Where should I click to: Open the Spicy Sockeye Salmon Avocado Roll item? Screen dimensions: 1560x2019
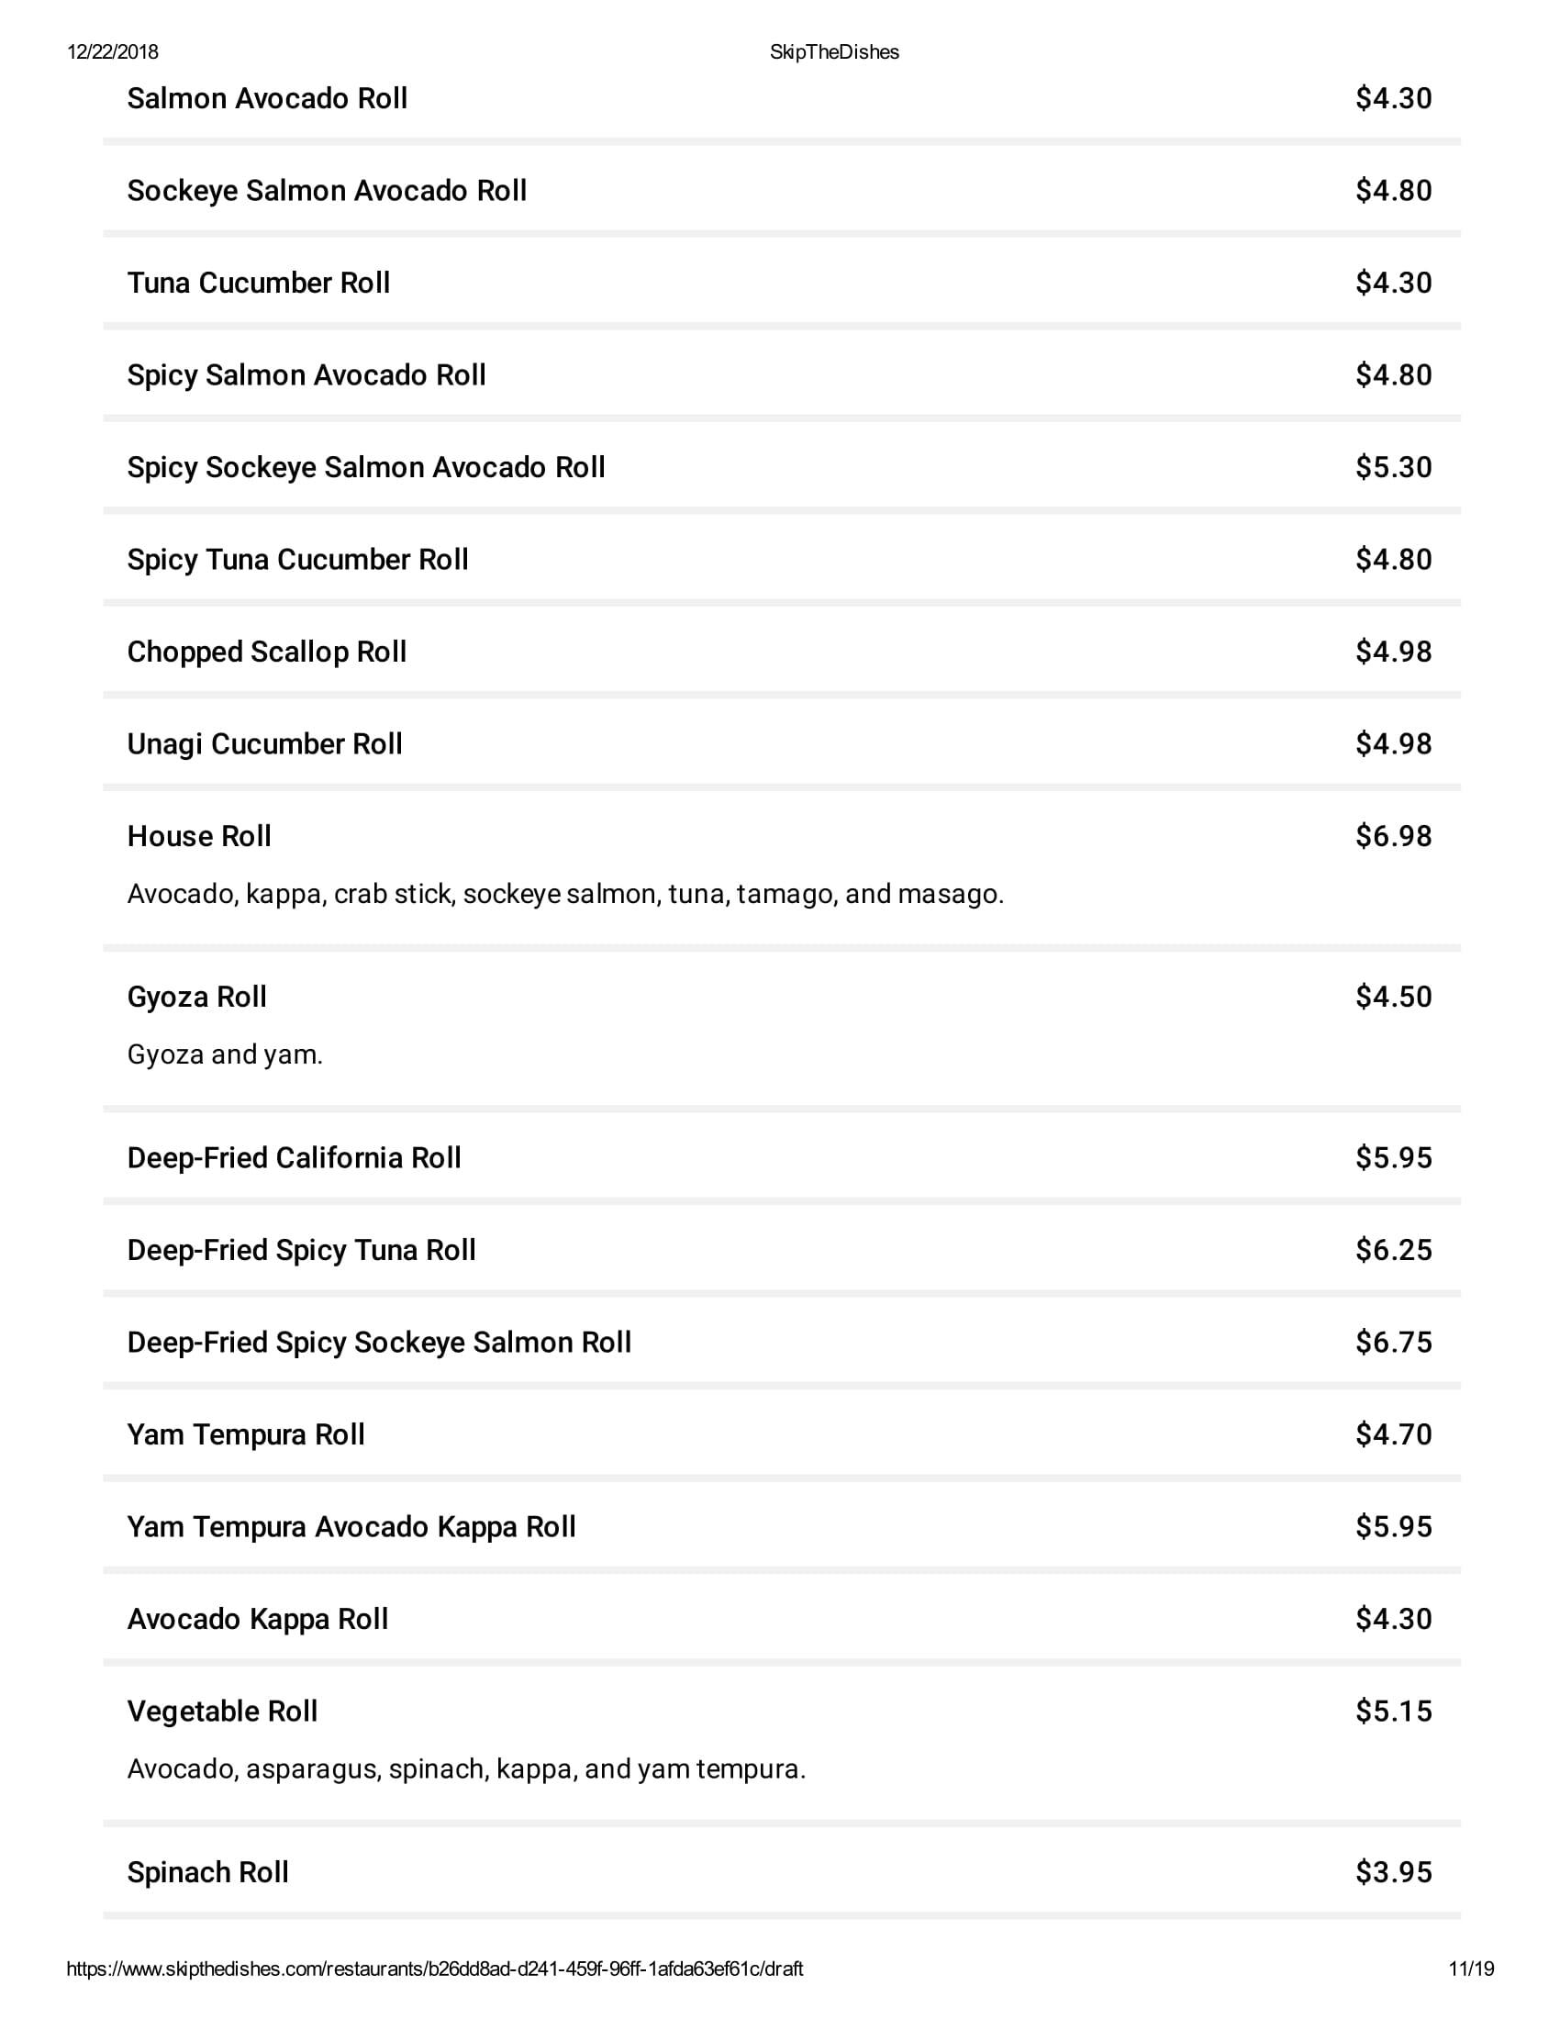tap(366, 468)
